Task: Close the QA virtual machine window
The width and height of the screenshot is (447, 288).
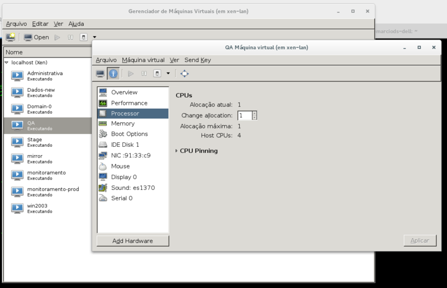Action: (434, 47)
